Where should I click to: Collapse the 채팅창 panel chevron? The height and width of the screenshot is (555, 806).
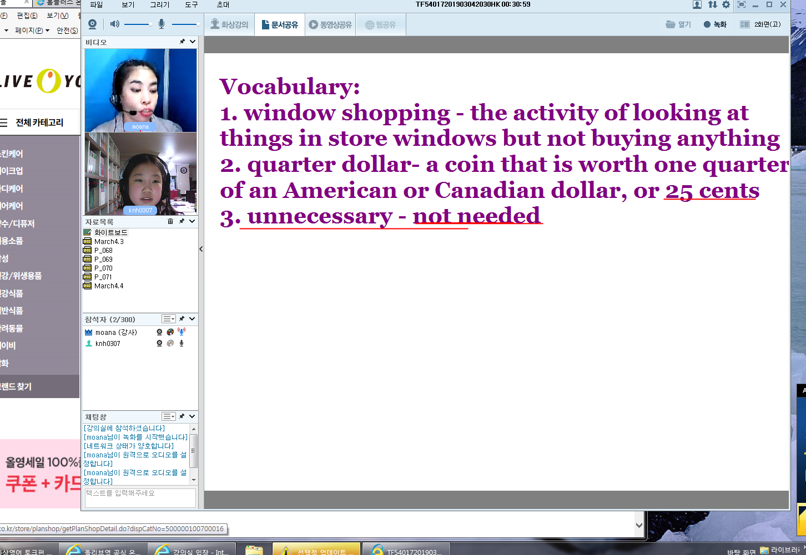pyautogui.click(x=193, y=416)
